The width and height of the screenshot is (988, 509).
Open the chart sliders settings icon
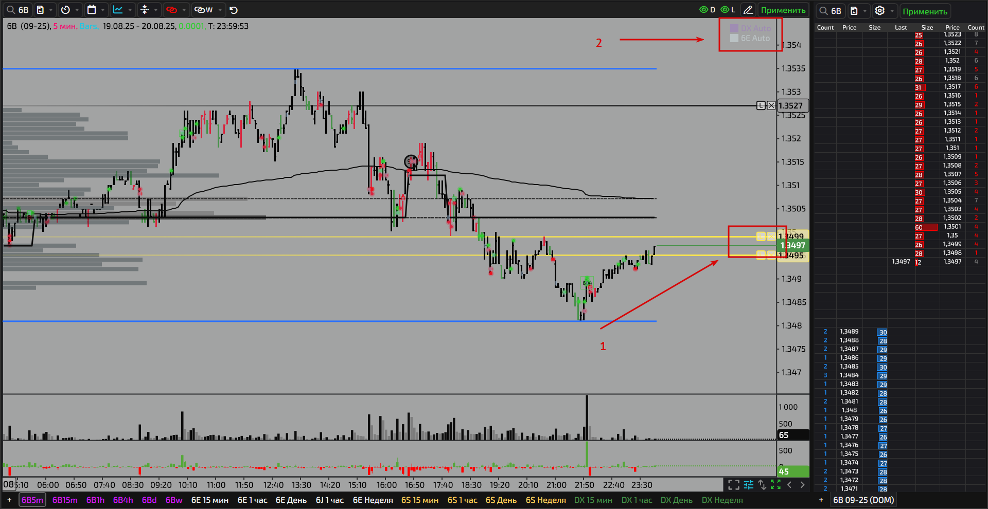(749, 484)
